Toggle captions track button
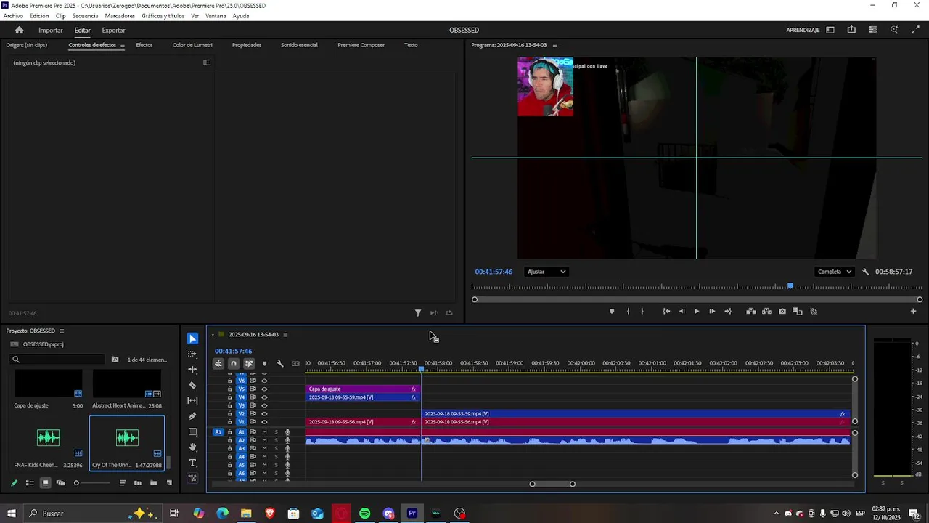The width and height of the screenshot is (929, 523). click(295, 363)
